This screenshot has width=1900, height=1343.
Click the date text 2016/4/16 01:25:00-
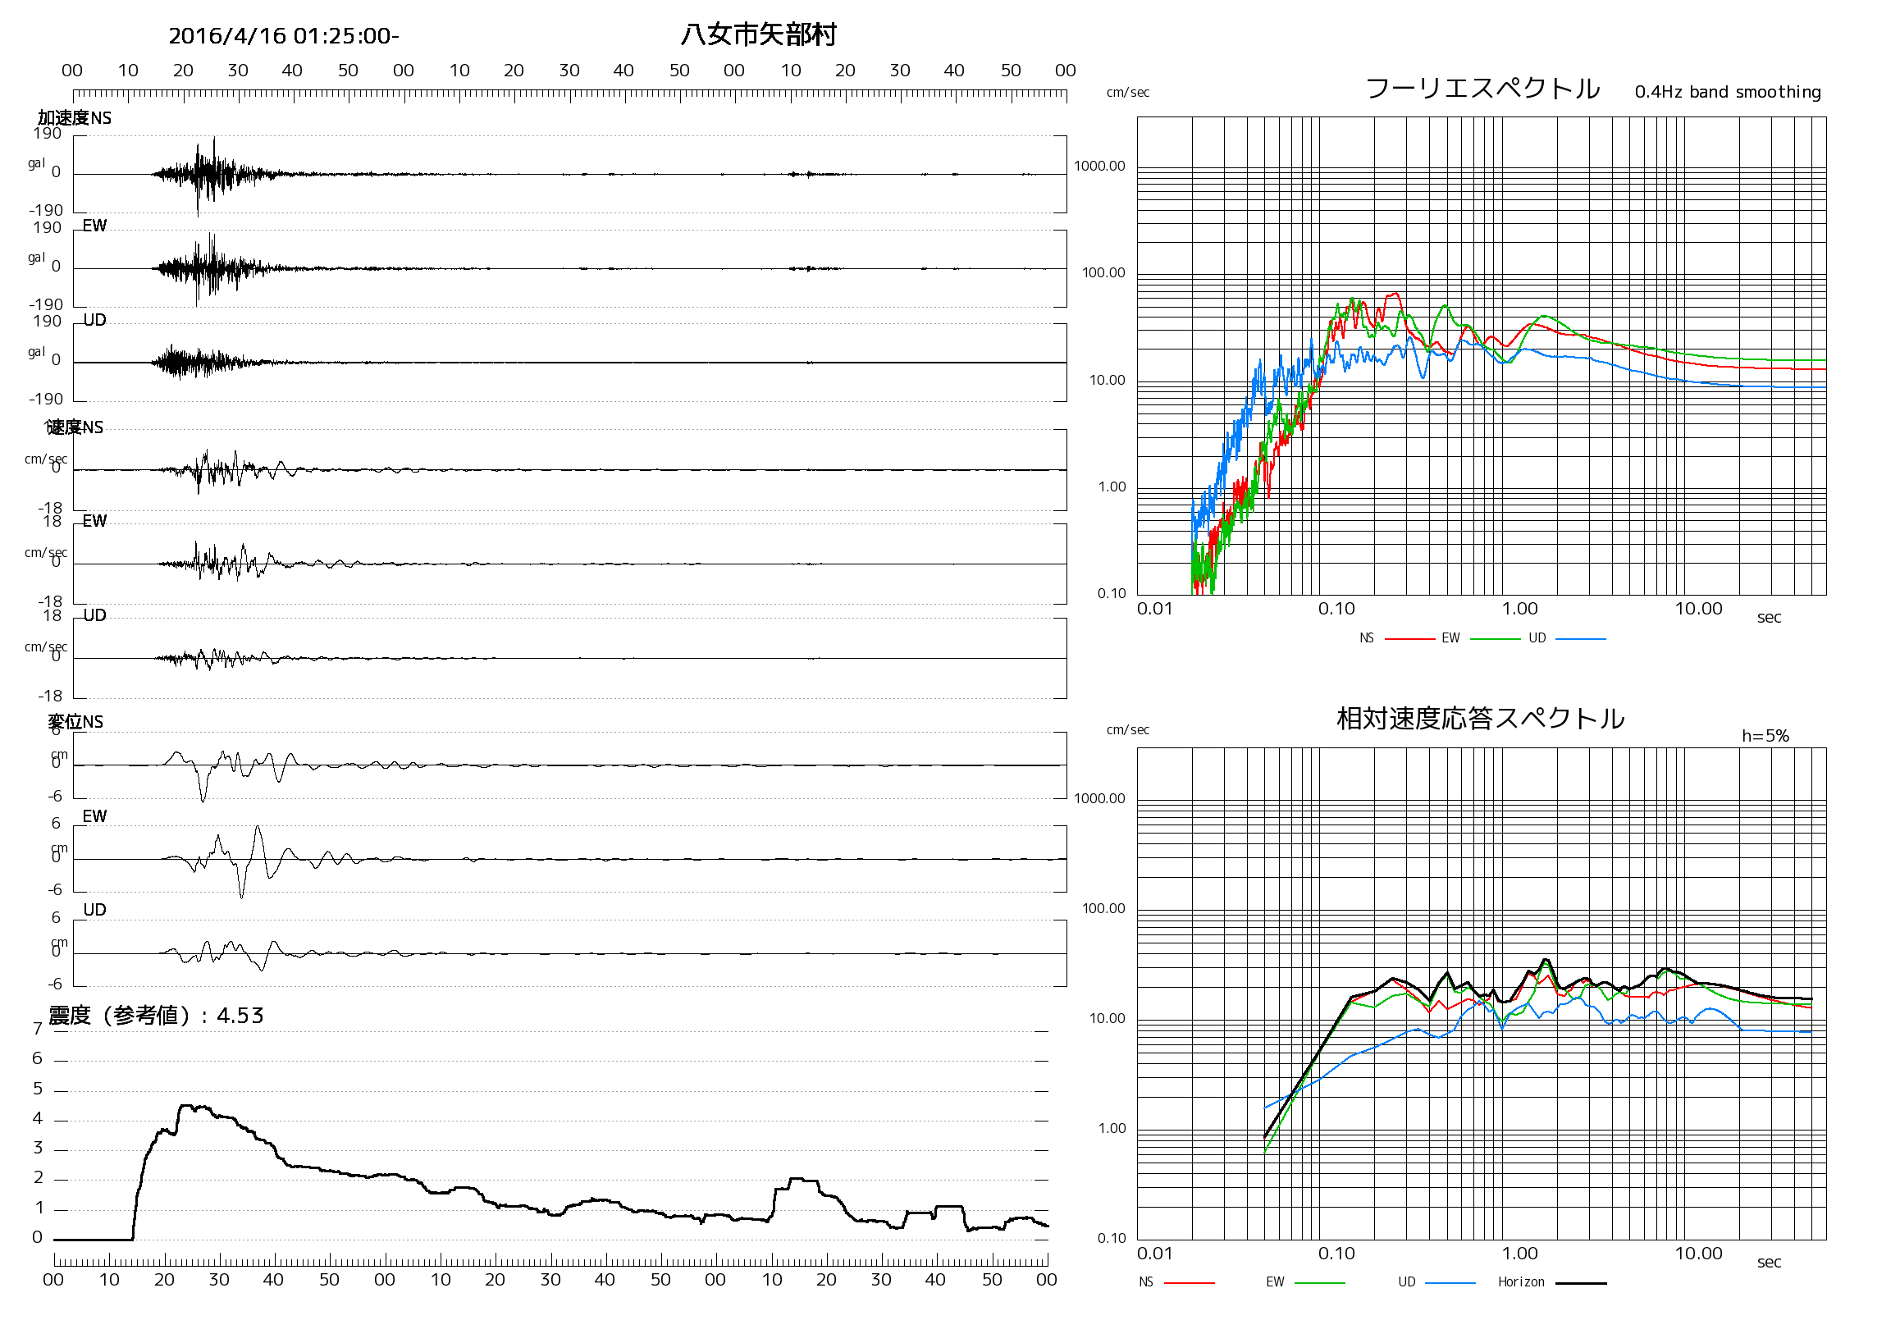284,36
